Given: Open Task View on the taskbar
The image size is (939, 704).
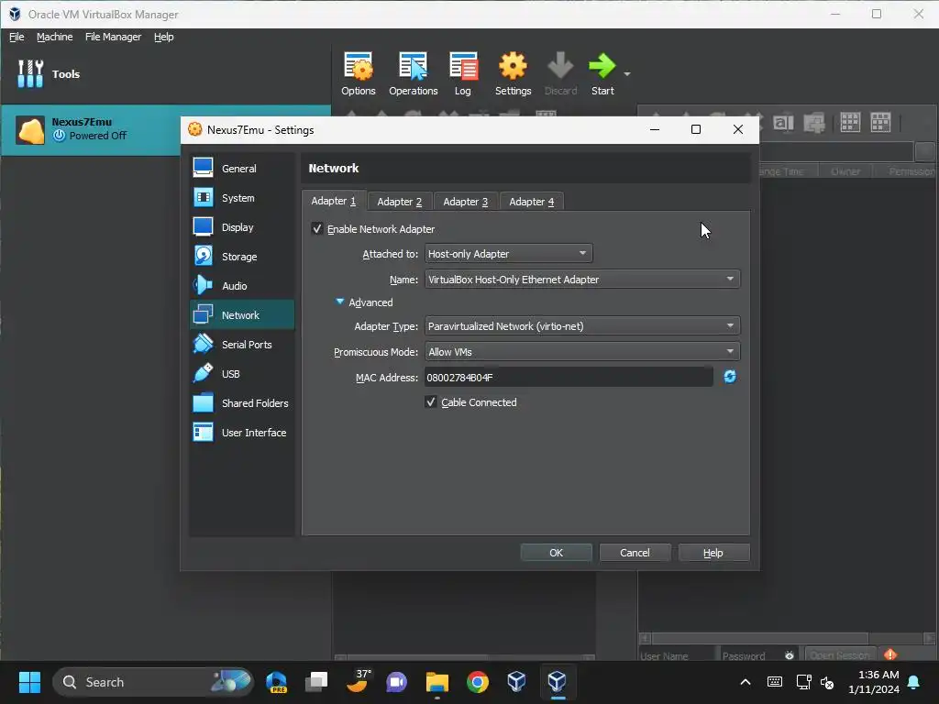Looking at the screenshot, I should 316,682.
